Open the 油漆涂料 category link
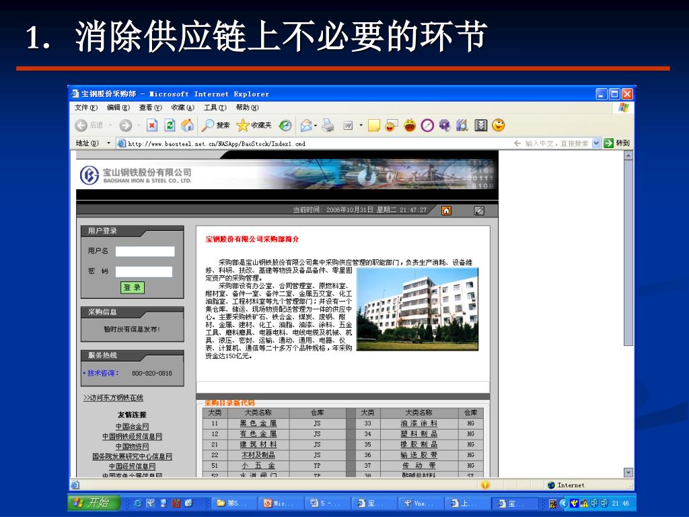 coord(419,423)
